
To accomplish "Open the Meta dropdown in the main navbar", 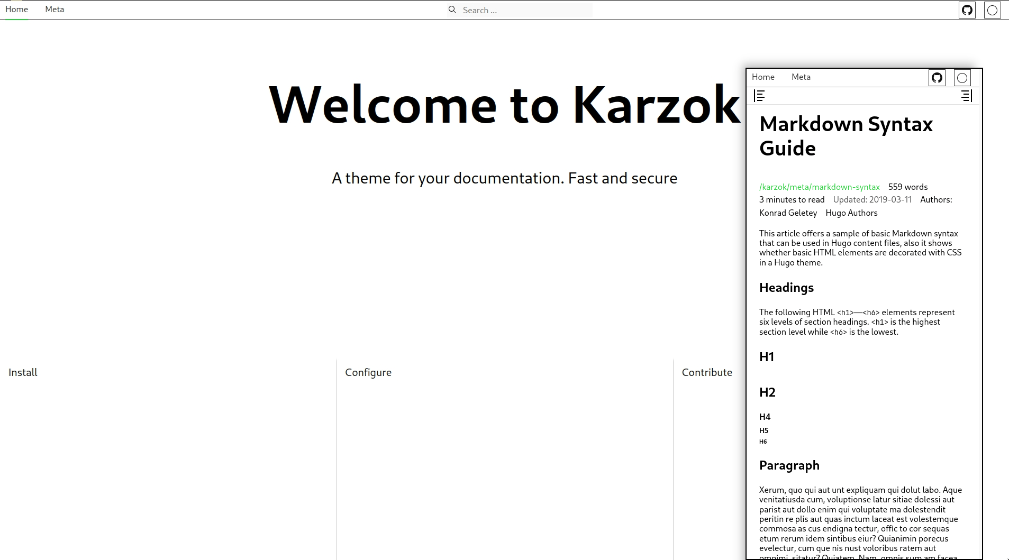I will point(54,9).
